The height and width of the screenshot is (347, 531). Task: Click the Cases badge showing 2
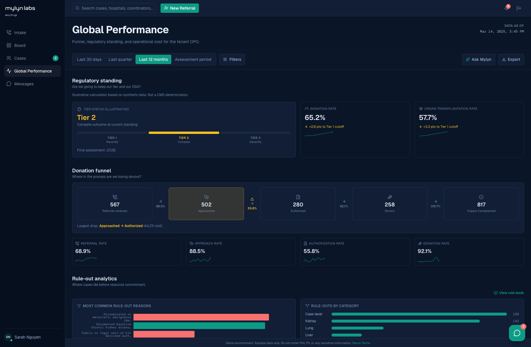(x=56, y=58)
